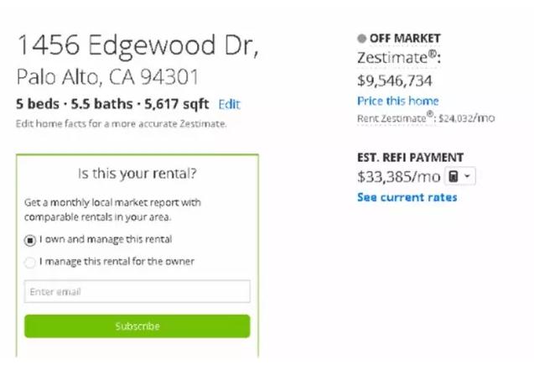Screen dimensions: 534x370
Task: Click the "Edit home facts" hint text
Action: pos(122,124)
